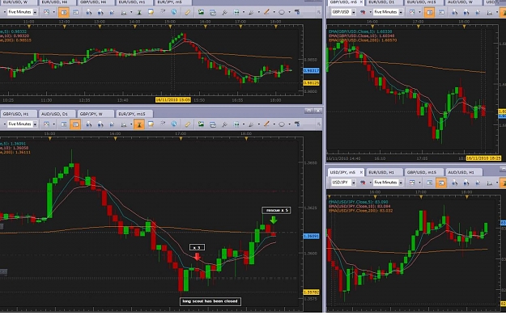Image resolution: width=506 pixels, height=315 pixels.
Task: Open the GBP/USD, m15 tab
Action: click(x=423, y=172)
